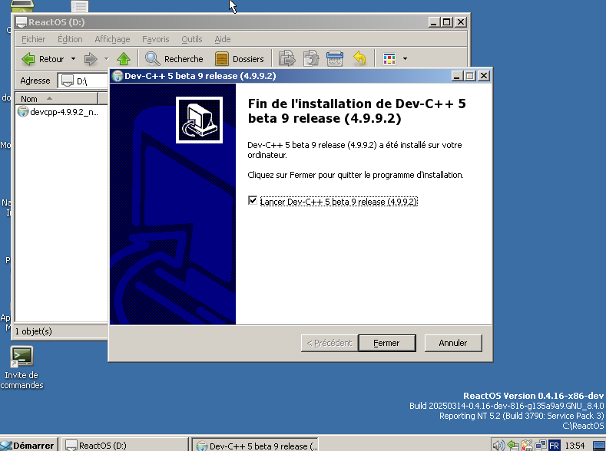This screenshot has width=606, height=451.
Task: Open the Retour history dropdown arrow
Action: point(73,59)
